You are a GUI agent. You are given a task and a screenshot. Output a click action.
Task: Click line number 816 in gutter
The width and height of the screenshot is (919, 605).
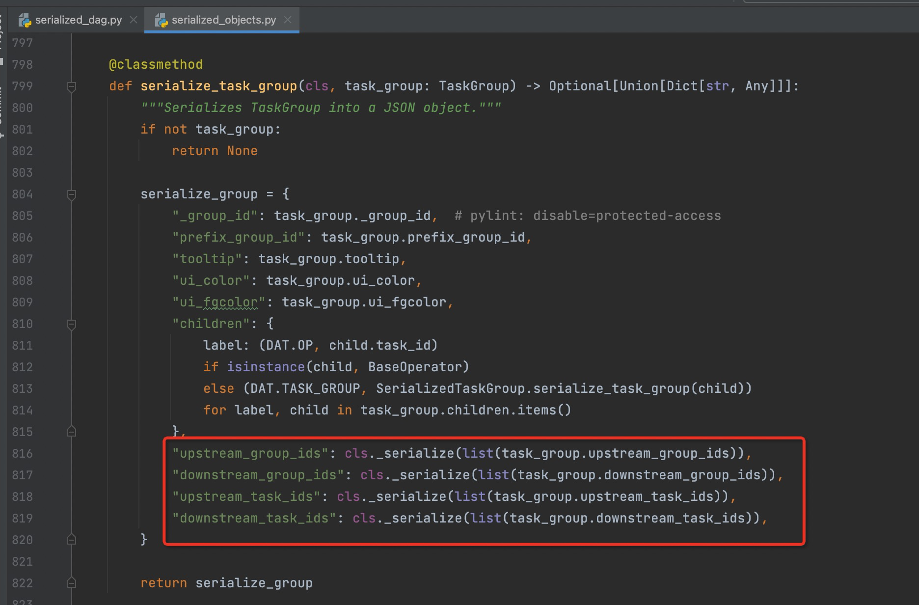(23, 453)
